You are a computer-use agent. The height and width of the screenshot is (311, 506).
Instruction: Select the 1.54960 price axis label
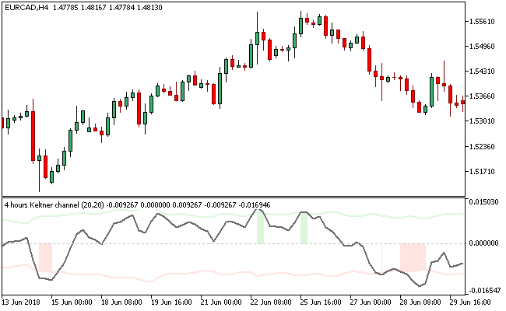click(482, 47)
